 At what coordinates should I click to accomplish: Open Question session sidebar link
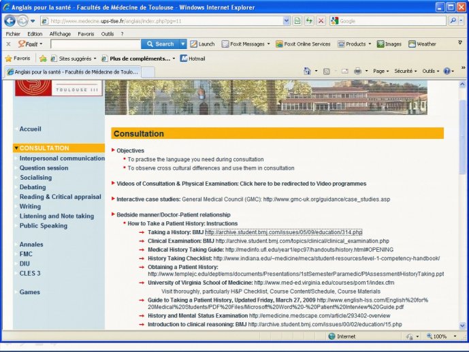[x=44, y=167]
